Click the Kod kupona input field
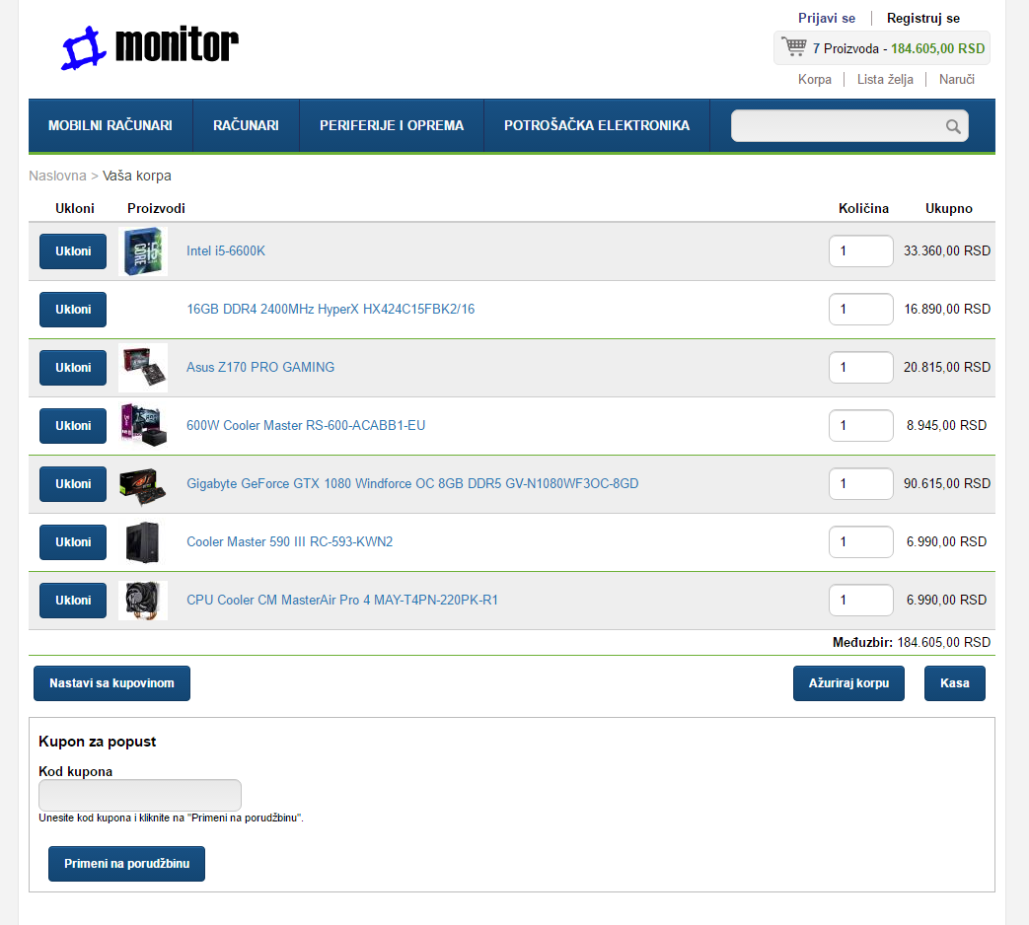 coord(140,796)
